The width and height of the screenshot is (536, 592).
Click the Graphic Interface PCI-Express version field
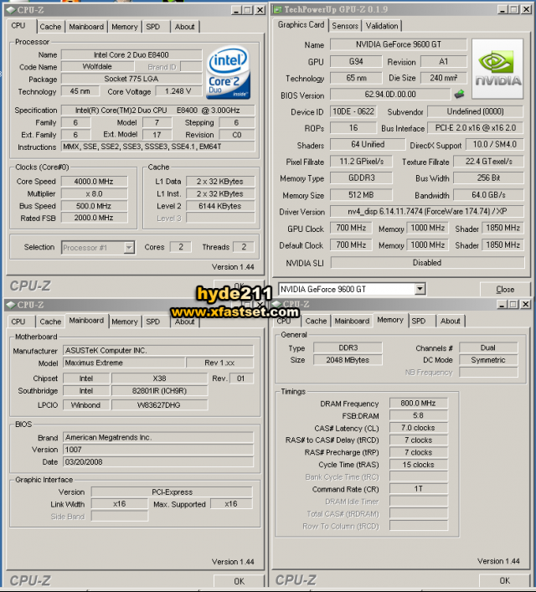click(x=172, y=492)
